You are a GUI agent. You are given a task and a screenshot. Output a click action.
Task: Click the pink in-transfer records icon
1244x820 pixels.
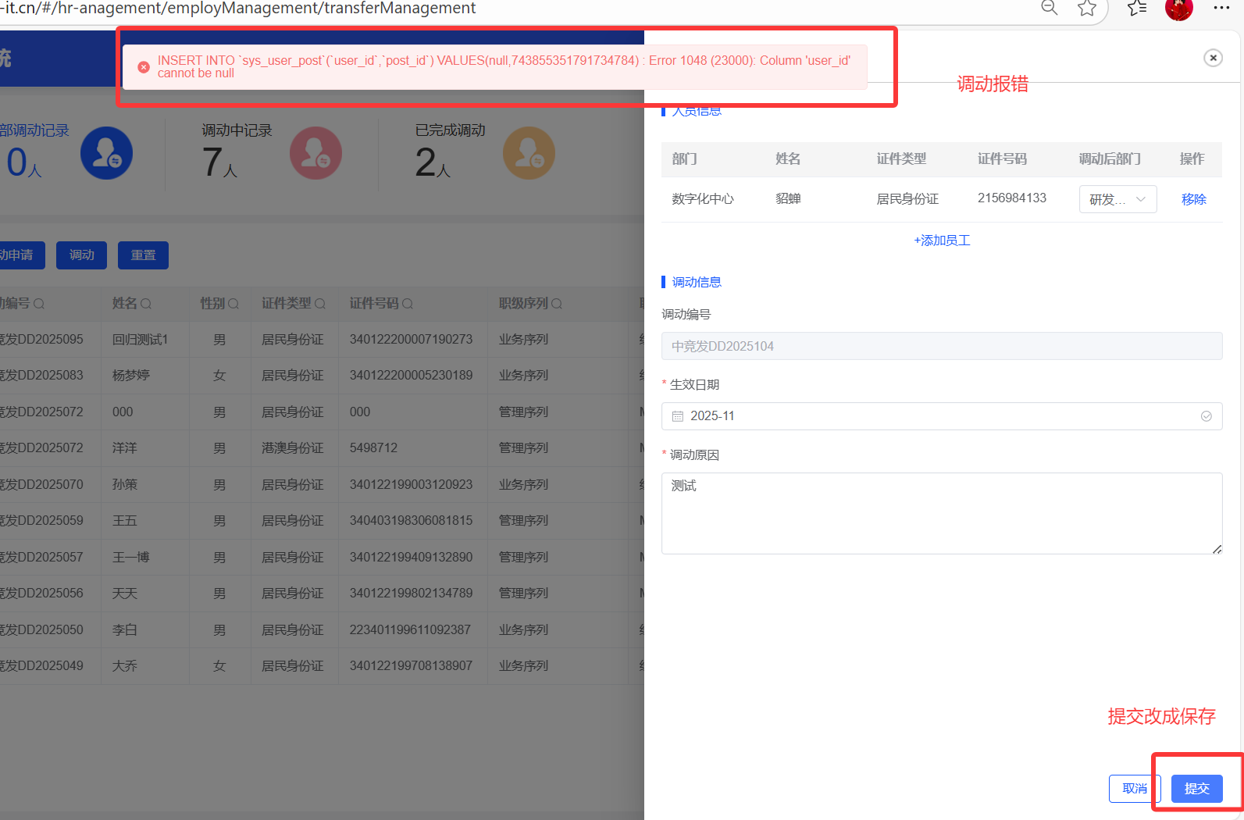(x=315, y=153)
